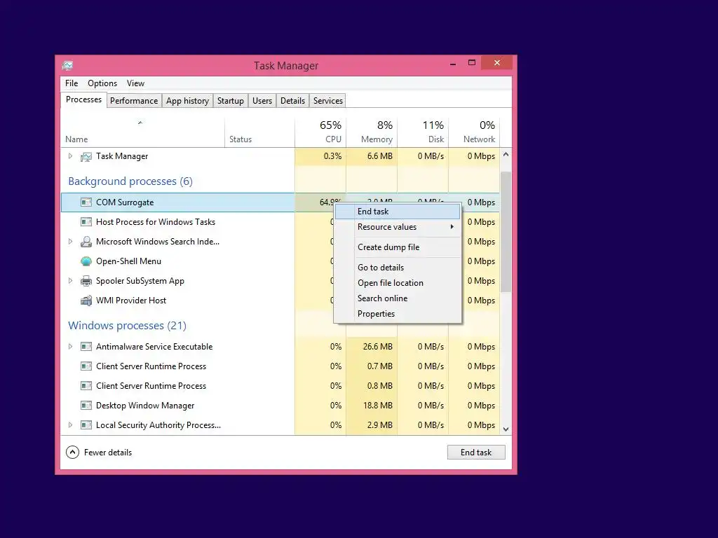Click the Antimalware Service Executable icon
Viewport: 718px width, 538px height.
click(x=86, y=347)
